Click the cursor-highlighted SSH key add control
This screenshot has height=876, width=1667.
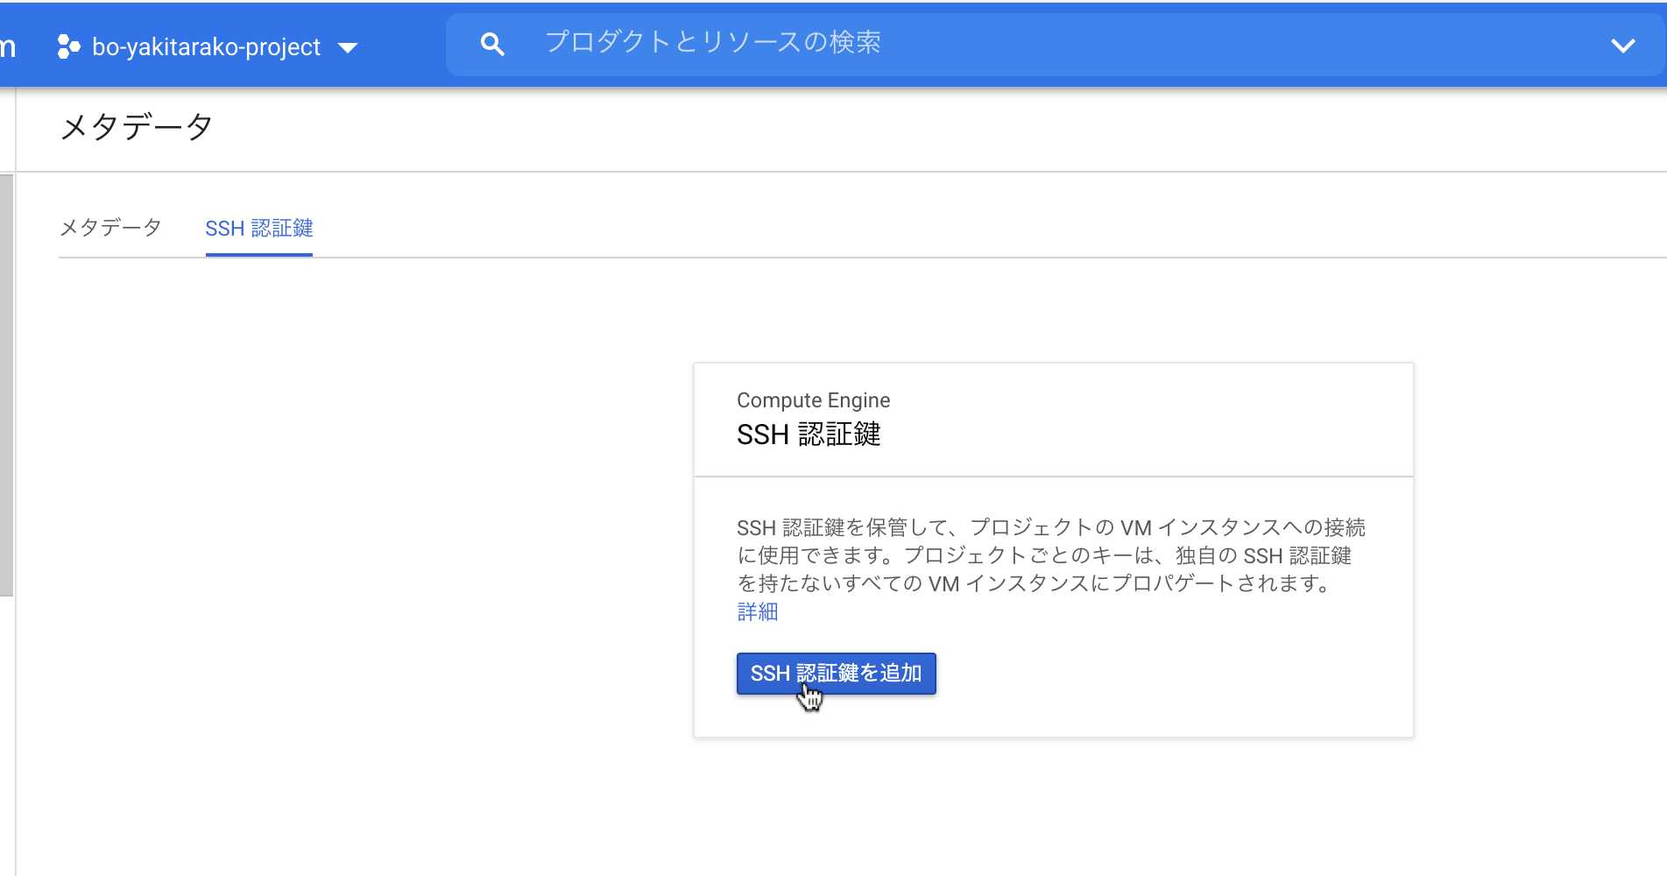(836, 674)
